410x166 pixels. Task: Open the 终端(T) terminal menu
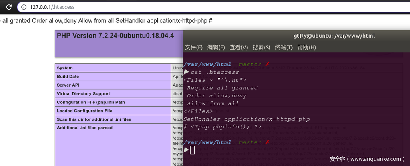[284, 47]
